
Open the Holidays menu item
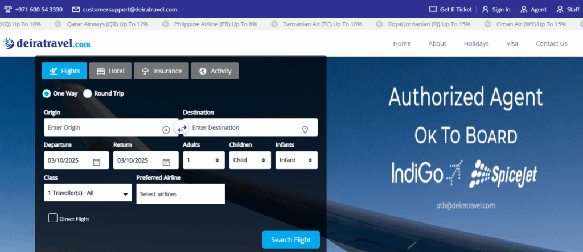click(x=477, y=43)
